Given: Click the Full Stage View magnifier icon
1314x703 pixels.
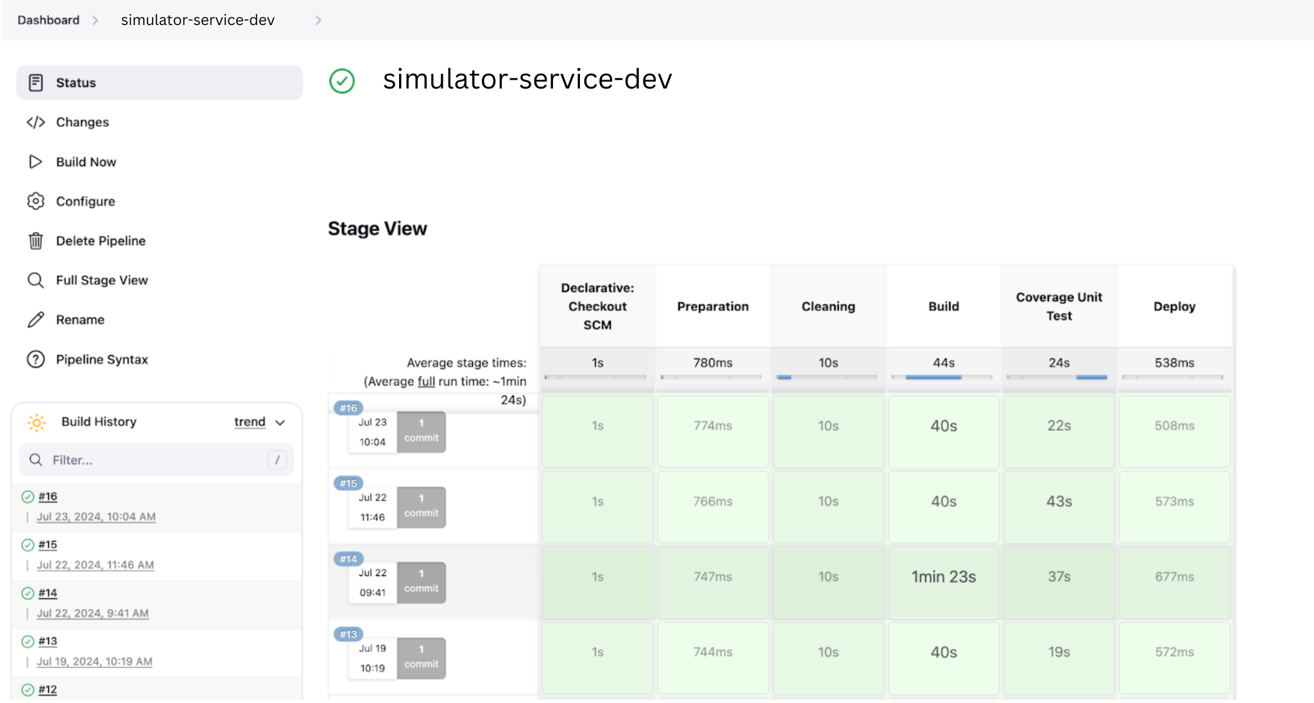Looking at the screenshot, I should point(36,280).
